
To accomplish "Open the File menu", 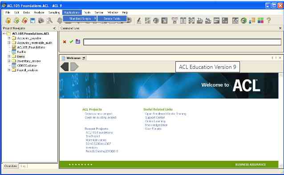I will (x=8, y=12).
